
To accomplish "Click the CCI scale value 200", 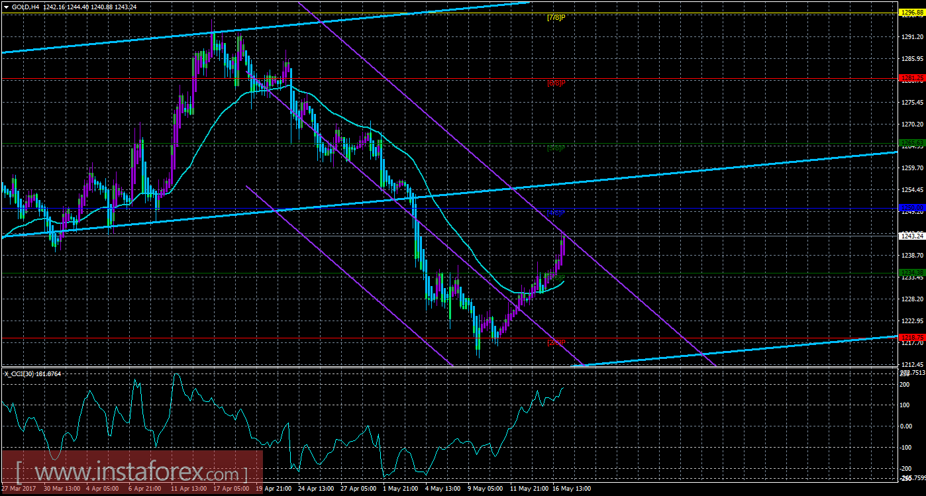I will click(905, 384).
